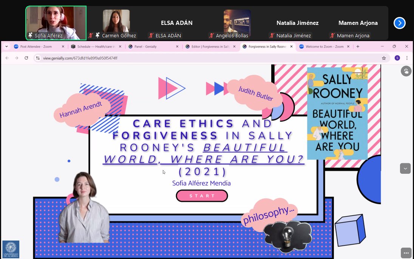Minimize the Chrome browser window
The height and width of the screenshot is (259, 414).
[382, 46]
